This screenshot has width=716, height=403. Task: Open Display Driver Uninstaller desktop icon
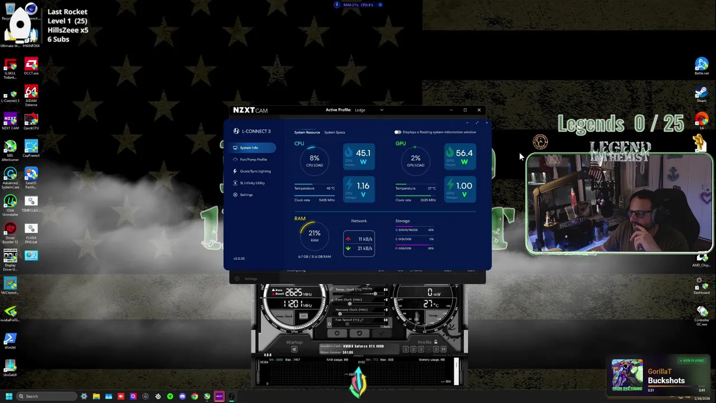(10, 260)
